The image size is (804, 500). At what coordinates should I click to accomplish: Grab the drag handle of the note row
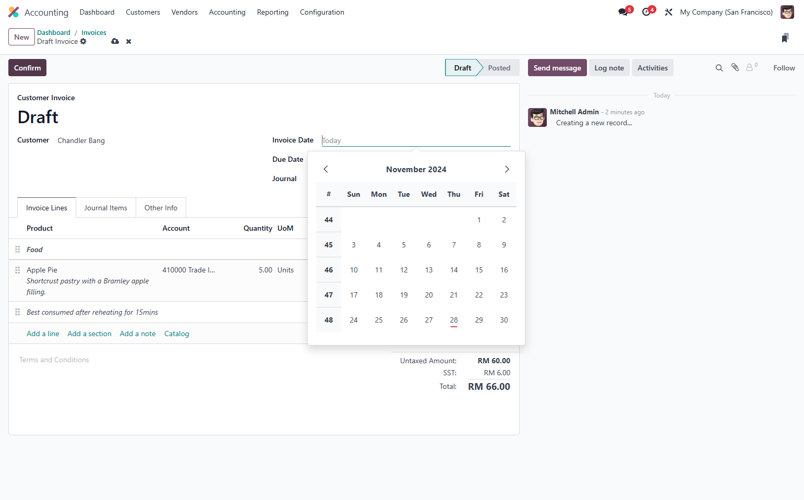(17, 312)
